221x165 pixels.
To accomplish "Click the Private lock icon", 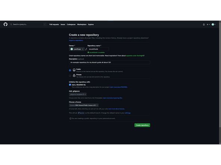I will click(x=74, y=75).
